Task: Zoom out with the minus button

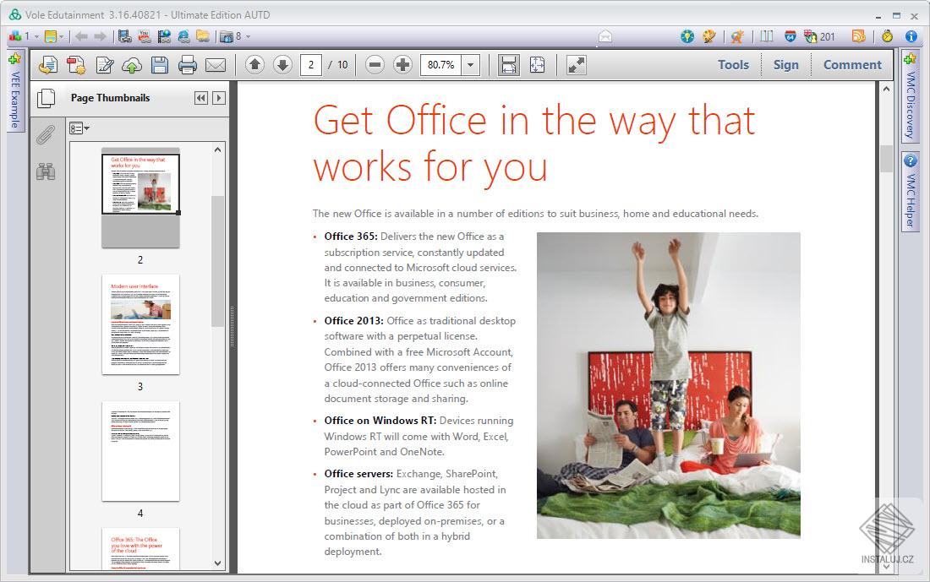Action: (375, 64)
